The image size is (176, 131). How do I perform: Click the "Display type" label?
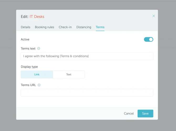tap(29, 67)
